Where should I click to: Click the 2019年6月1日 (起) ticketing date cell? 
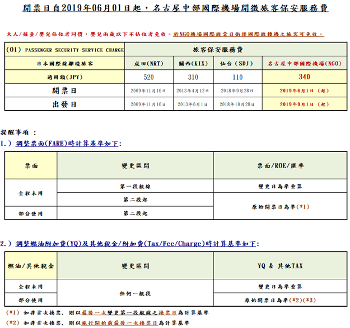(x=304, y=91)
